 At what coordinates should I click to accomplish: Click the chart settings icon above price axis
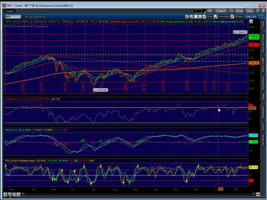251,22
